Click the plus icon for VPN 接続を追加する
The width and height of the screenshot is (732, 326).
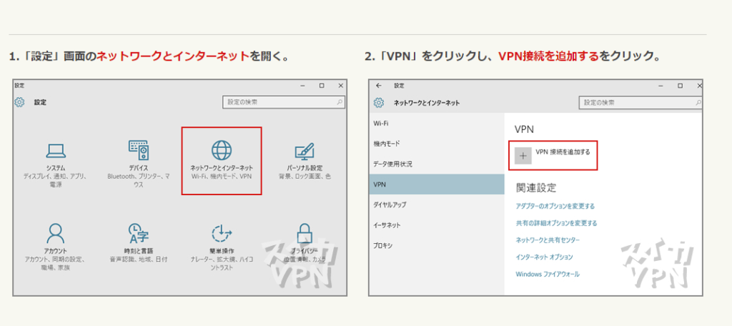click(x=523, y=156)
